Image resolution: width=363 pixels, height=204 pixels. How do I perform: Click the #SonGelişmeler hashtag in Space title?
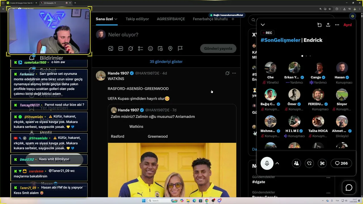tap(280, 40)
